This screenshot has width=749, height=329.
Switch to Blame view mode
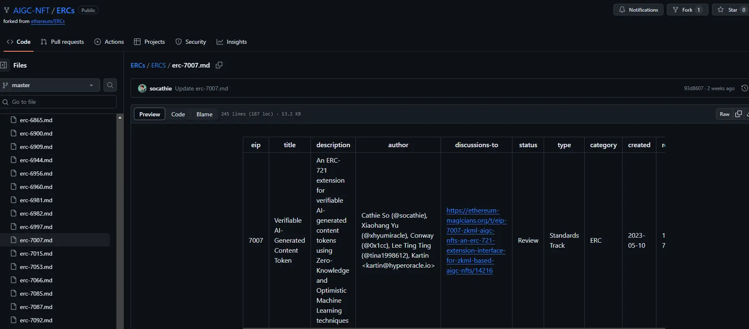click(x=204, y=114)
